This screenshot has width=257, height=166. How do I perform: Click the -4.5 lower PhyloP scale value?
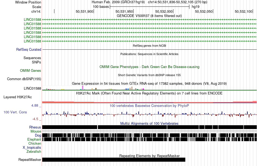tap(35, 119)
